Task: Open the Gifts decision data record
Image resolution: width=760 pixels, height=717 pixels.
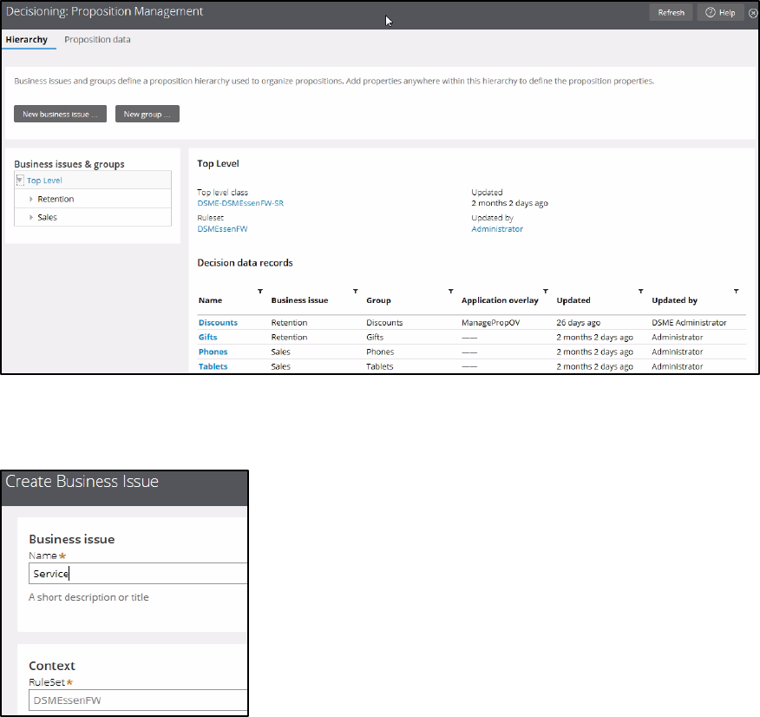Action: [x=208, y=338]
